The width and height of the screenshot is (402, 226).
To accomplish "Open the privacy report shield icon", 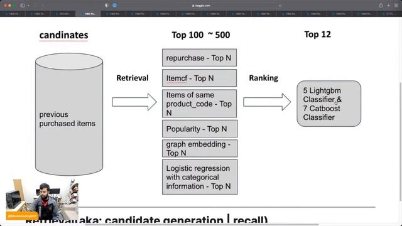I will click(x=107, y=6).
